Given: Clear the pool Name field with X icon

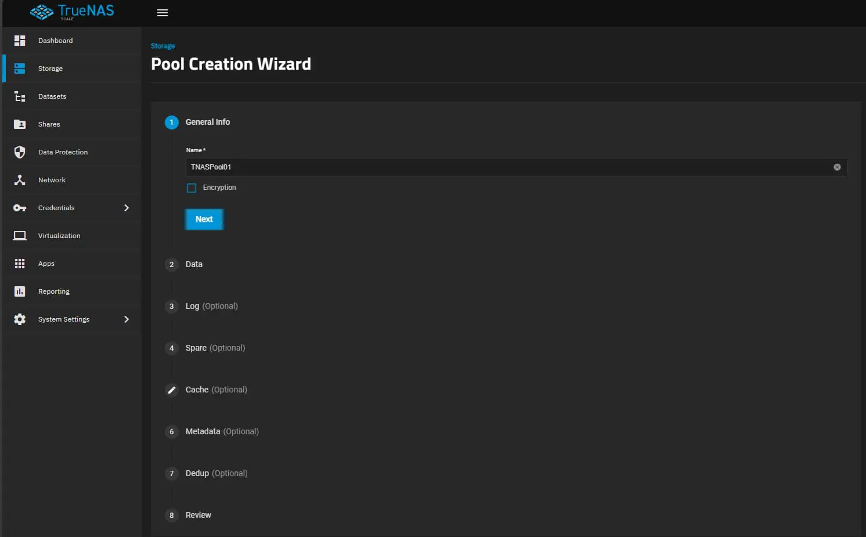Looking at the screenshot, I should [837, 167].
